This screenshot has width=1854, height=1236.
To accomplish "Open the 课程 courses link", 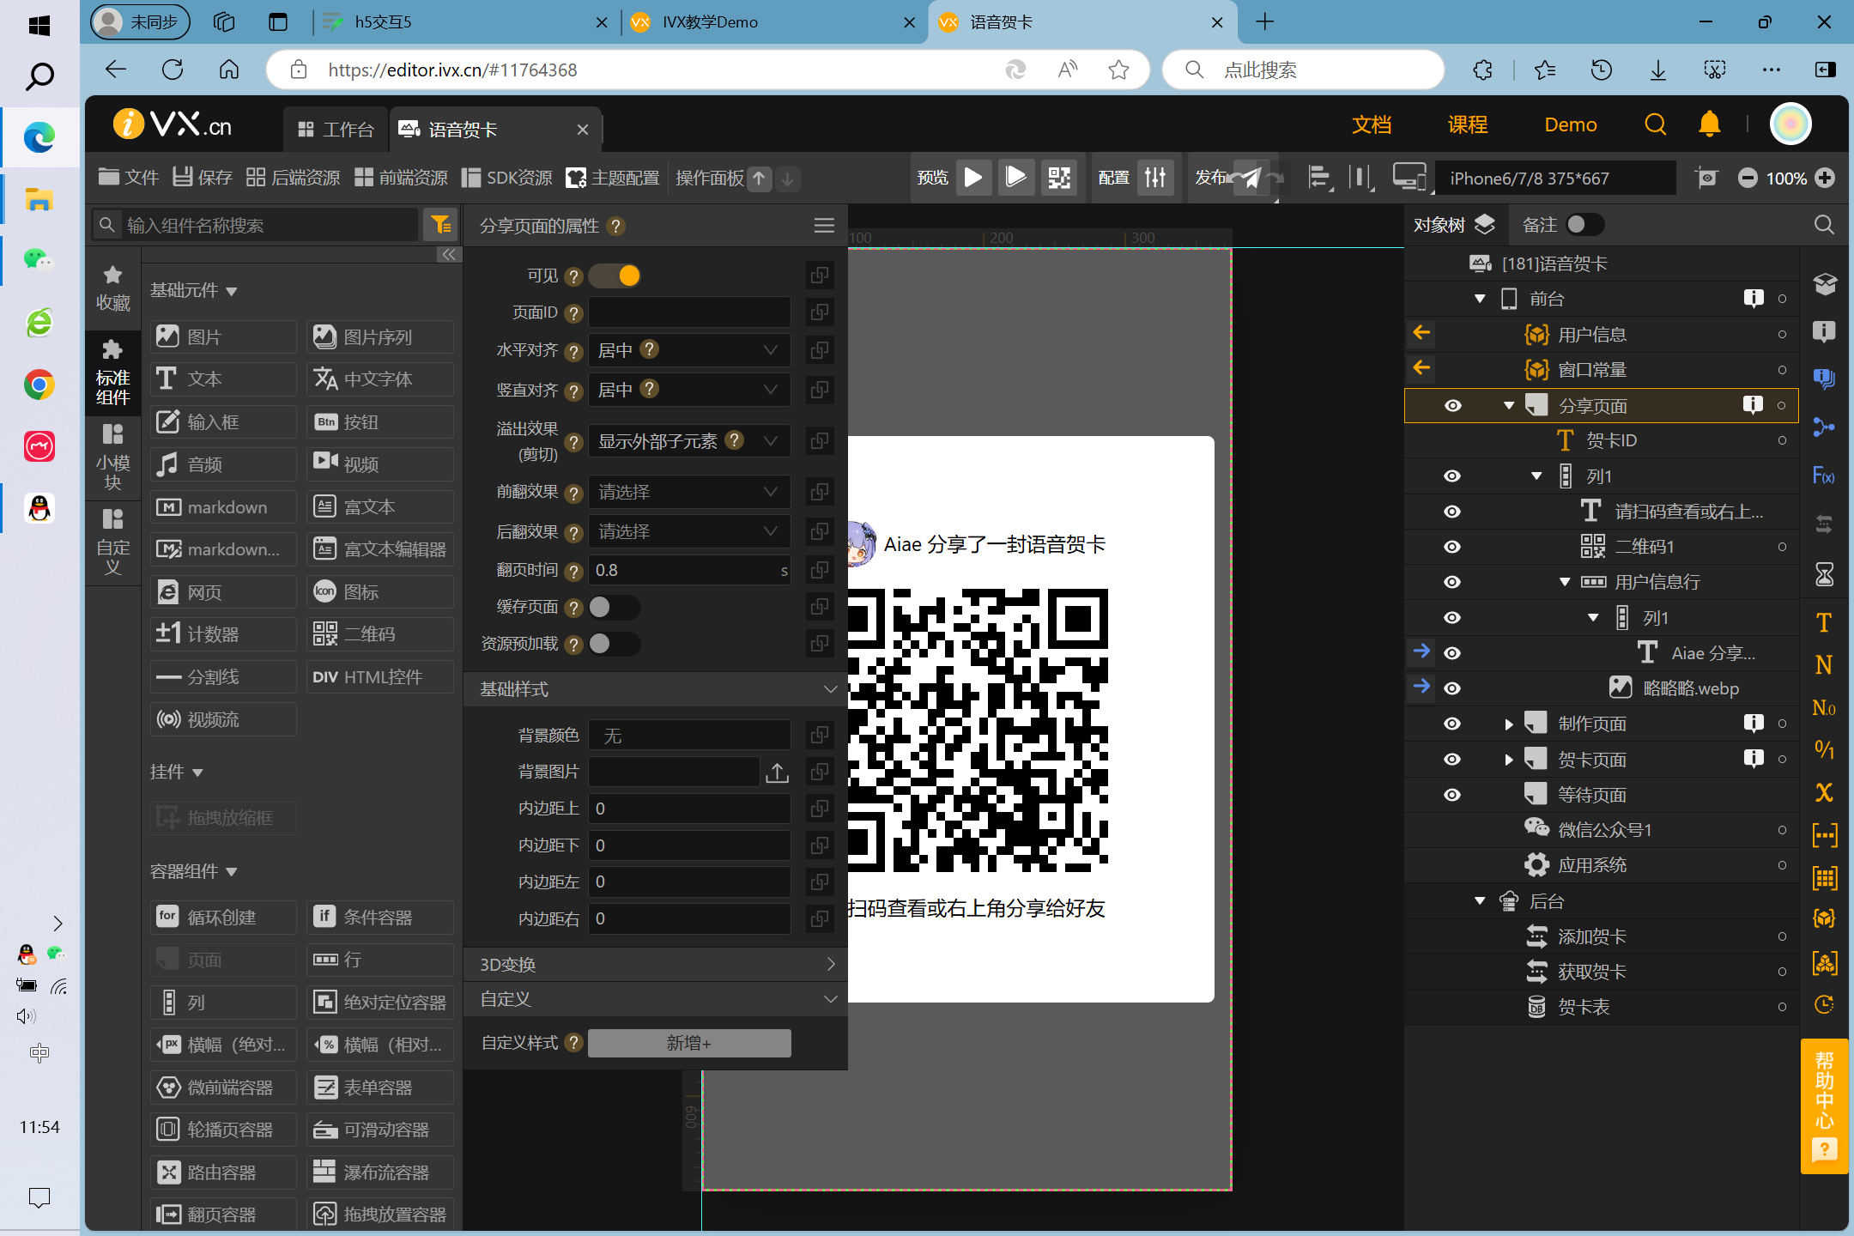I will 1468,124.
